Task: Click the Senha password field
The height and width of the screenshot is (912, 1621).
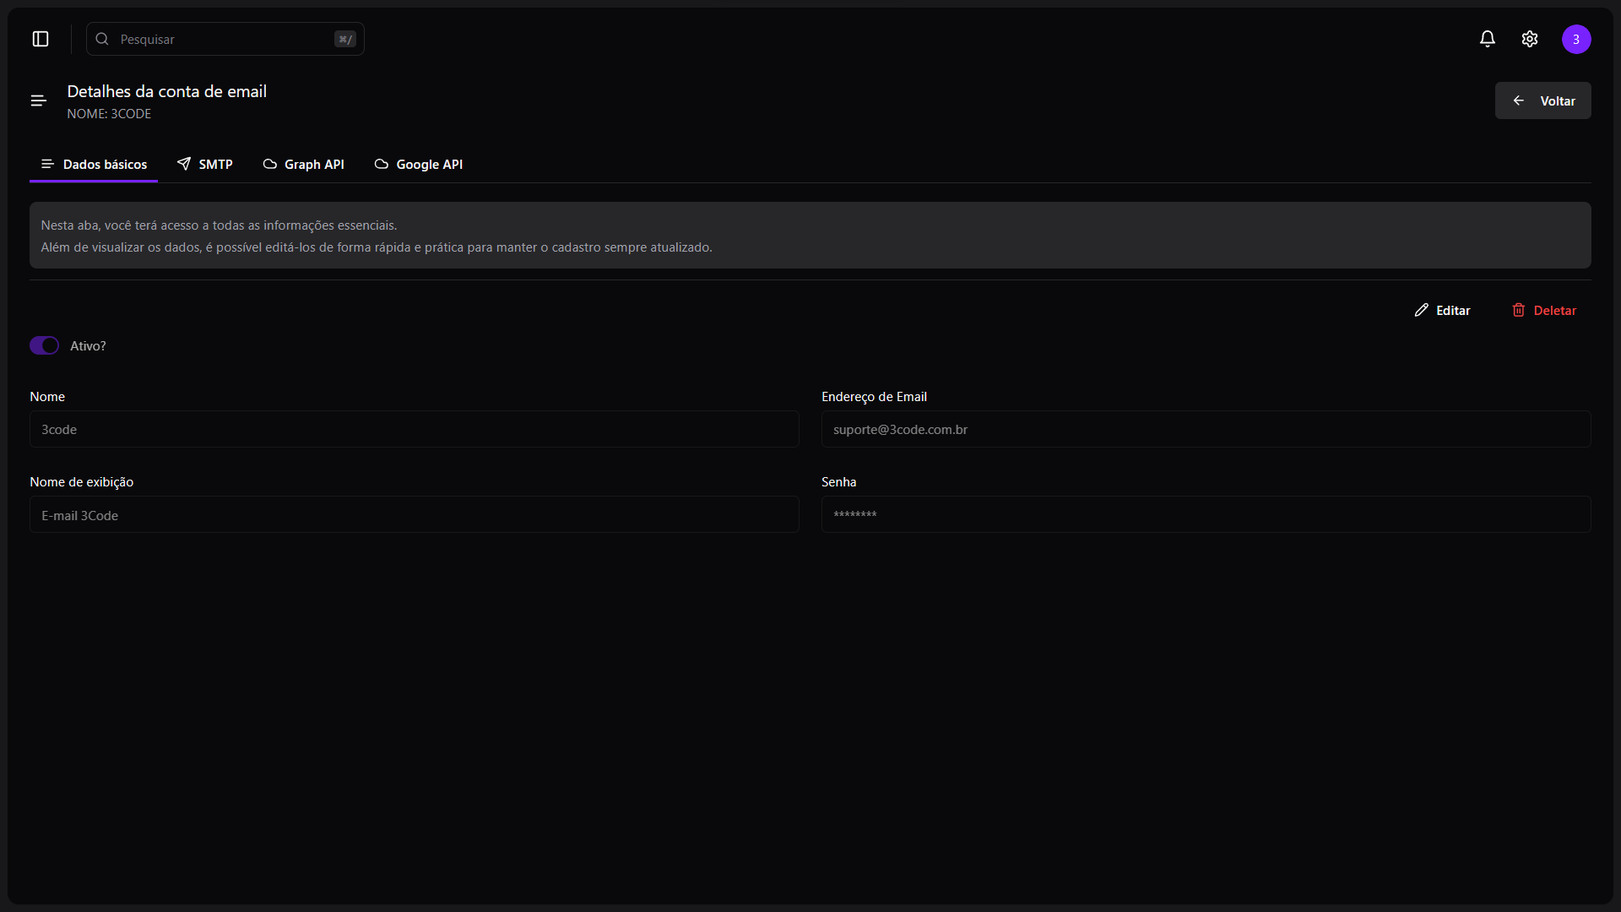Action: (x=1206, y=514)
